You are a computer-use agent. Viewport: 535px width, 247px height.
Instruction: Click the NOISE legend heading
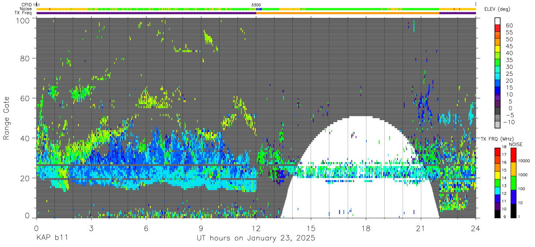point(515,144)
